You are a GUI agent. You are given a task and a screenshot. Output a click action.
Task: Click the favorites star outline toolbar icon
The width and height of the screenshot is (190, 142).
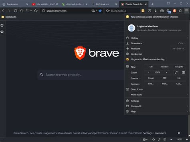pos(36,11)
